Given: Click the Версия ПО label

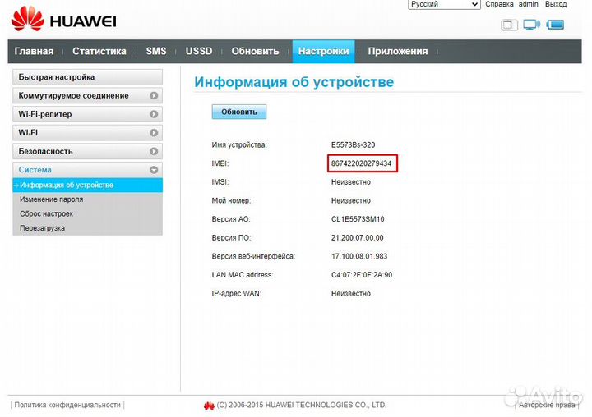Looking at the screenshot, I should [231, 238].
